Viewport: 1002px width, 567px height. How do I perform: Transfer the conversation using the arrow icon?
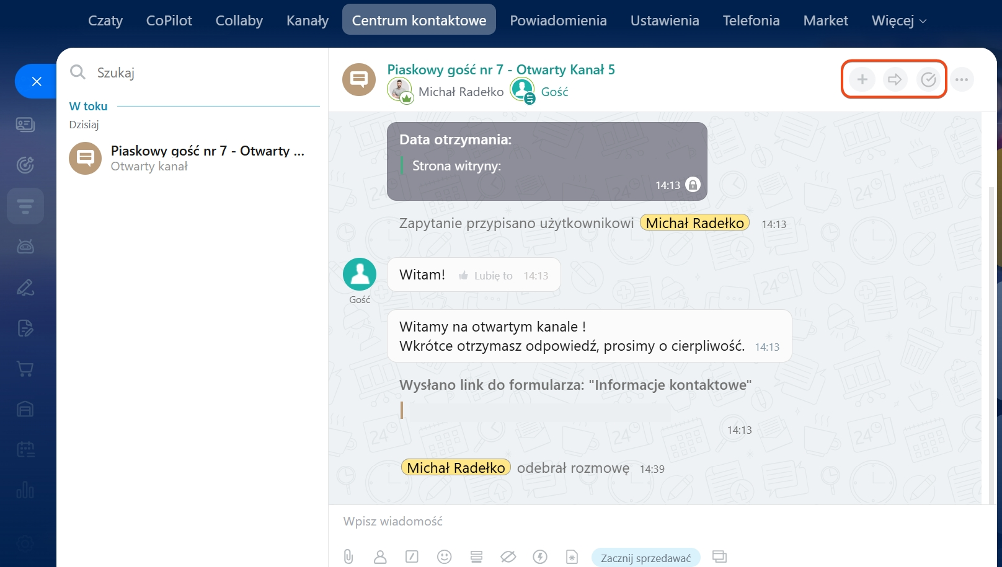[895, 79]
